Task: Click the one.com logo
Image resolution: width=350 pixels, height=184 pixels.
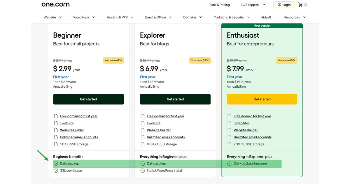Action: [x=55, y=4]
